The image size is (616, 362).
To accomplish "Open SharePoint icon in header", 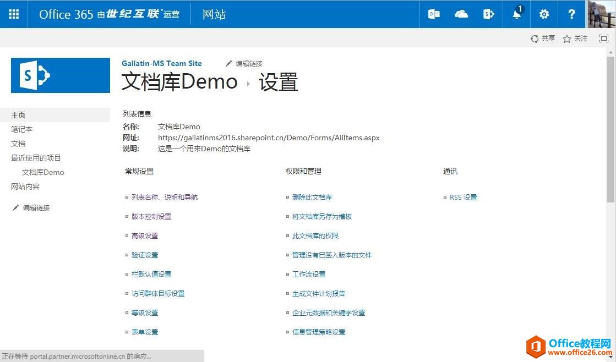I will pos(489,14).
